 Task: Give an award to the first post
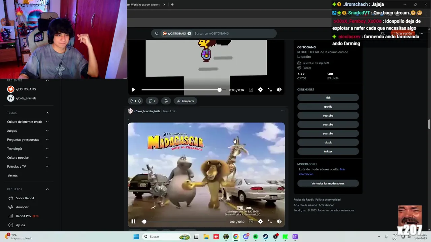point(166,101)
